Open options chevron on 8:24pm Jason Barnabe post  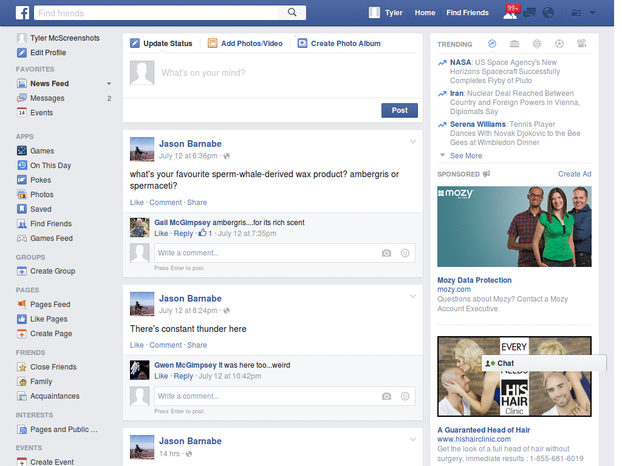[413, 296]
